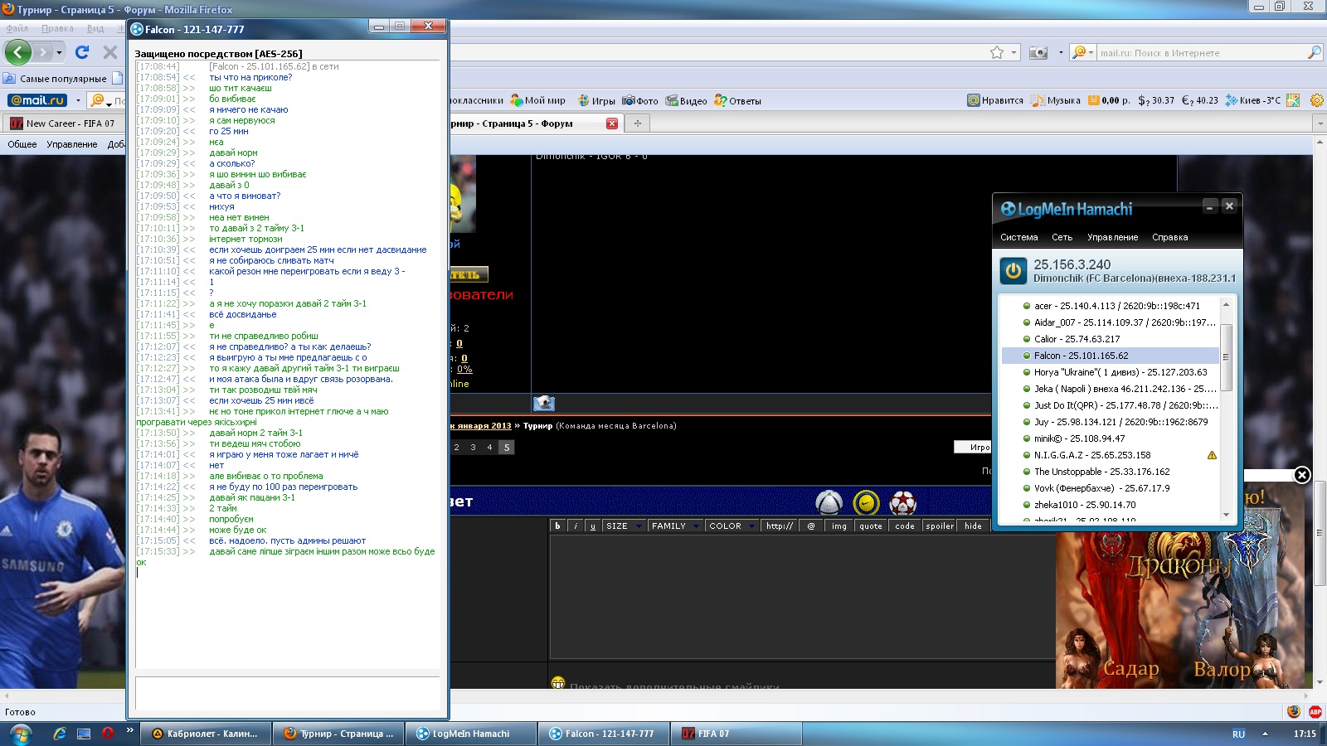The image size is (1327, 746).
Task: Click the code button in the editor
Action: (x=905, y=526)
